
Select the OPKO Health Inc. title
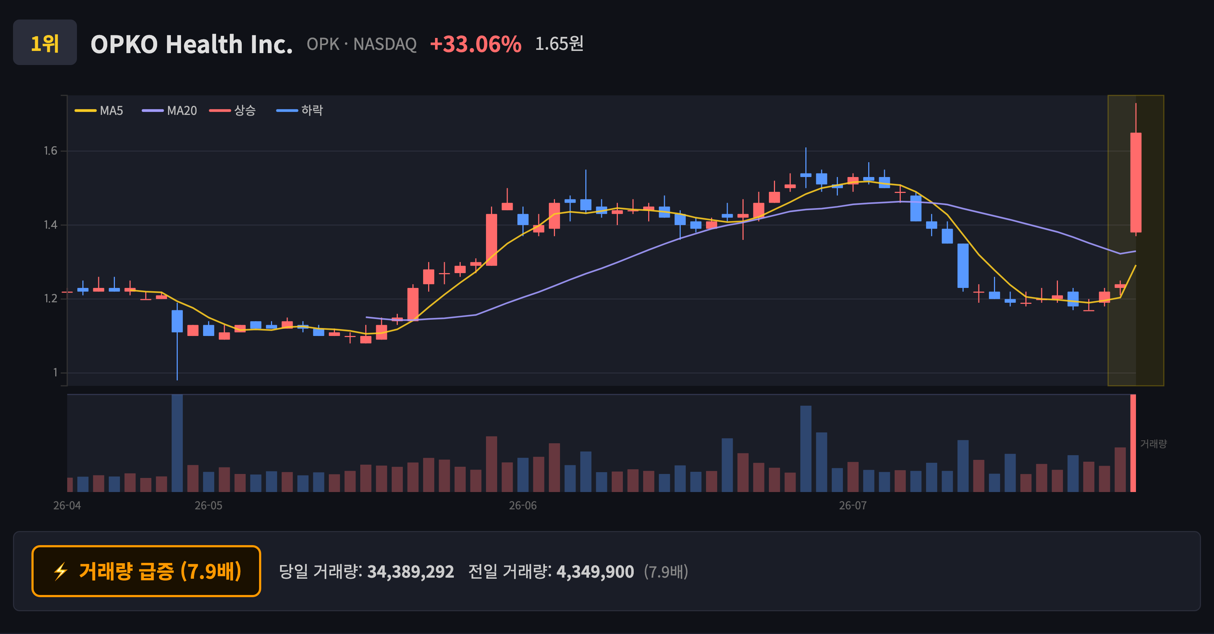191,44
